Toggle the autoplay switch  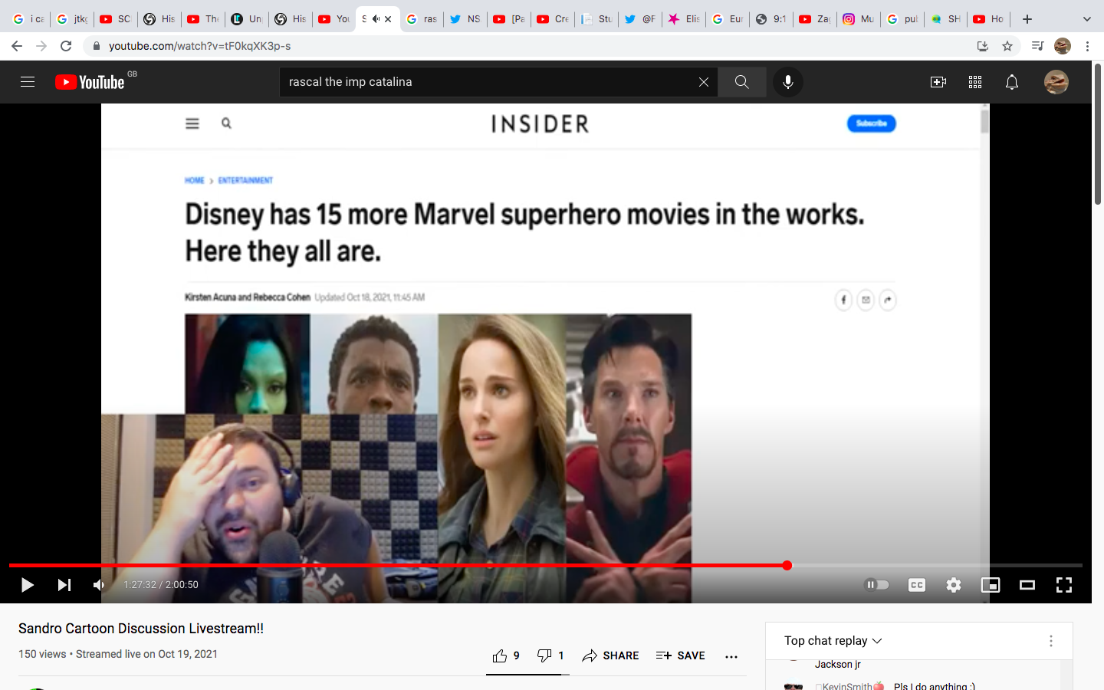877,585
